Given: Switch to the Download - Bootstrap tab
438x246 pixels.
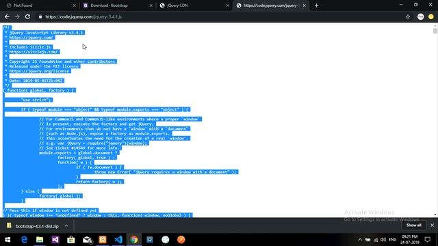Looking at the screenshot, I should (x=117, y=5).
